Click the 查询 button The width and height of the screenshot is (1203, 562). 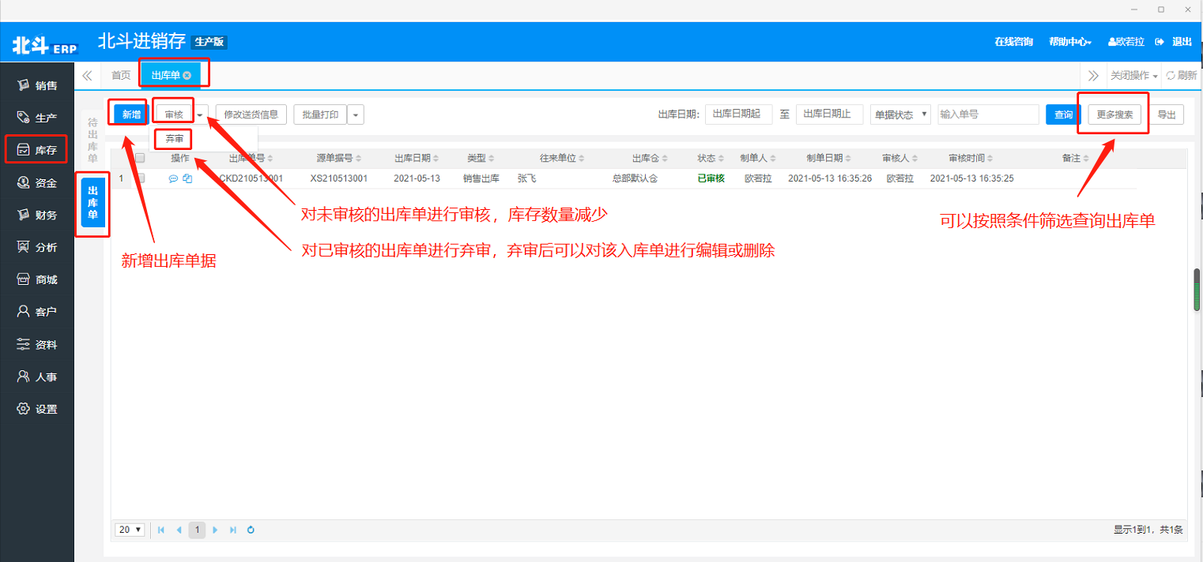pos(1063,115)
